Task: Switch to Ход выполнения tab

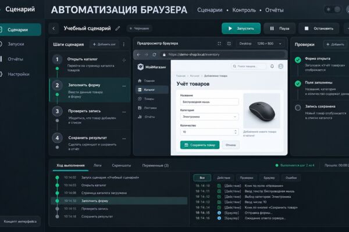Action: tap(70, 165)
